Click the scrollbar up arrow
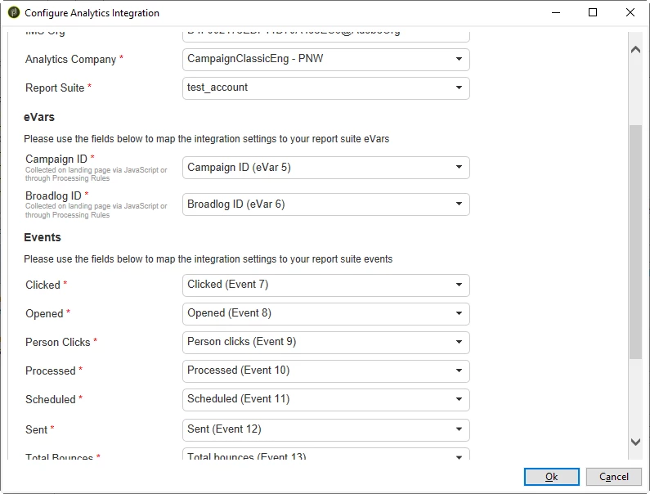 (x=635, y=49)
